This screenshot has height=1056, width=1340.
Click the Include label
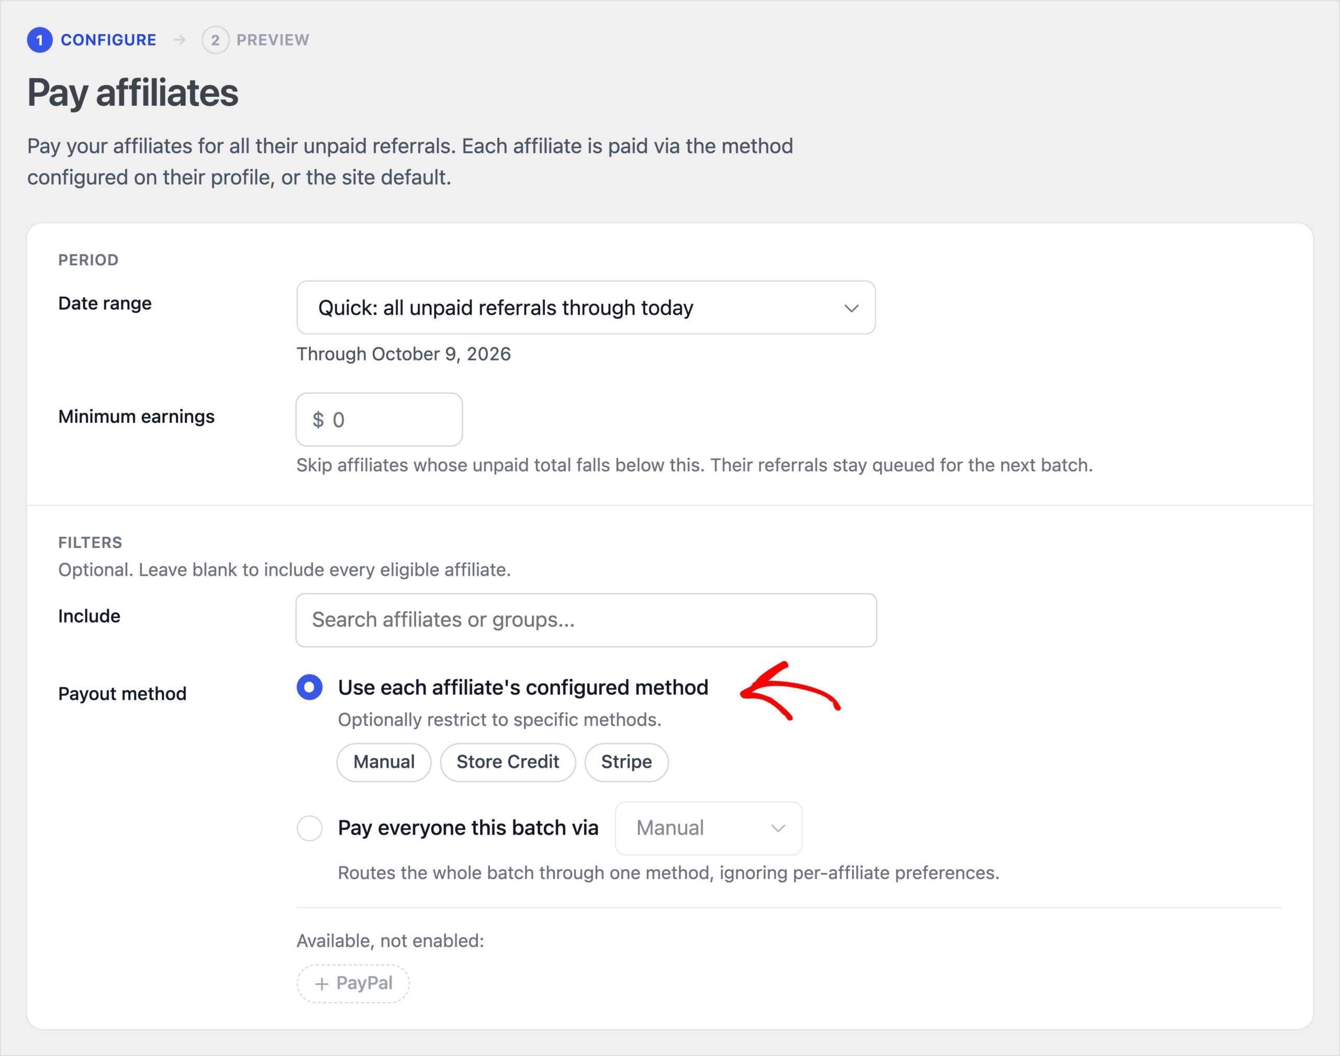tap(89, 616)
